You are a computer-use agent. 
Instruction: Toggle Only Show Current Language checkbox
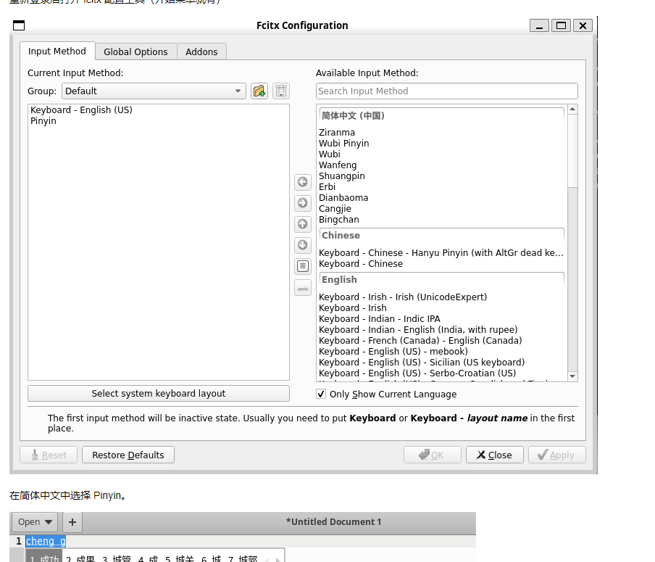tap(321, 394)
